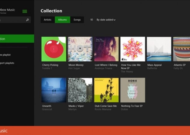The width and height of the screenshot is (190, 135).
Task: Open the Unearth album cover
Action: 54,90
